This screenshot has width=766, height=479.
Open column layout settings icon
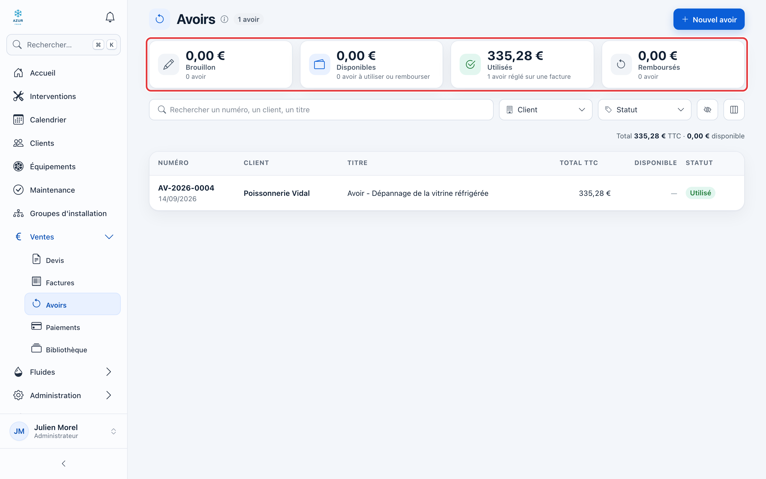pos(734,110)
